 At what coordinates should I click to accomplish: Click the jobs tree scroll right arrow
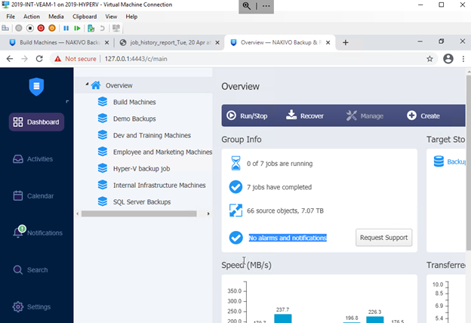[x=208, y=214]
